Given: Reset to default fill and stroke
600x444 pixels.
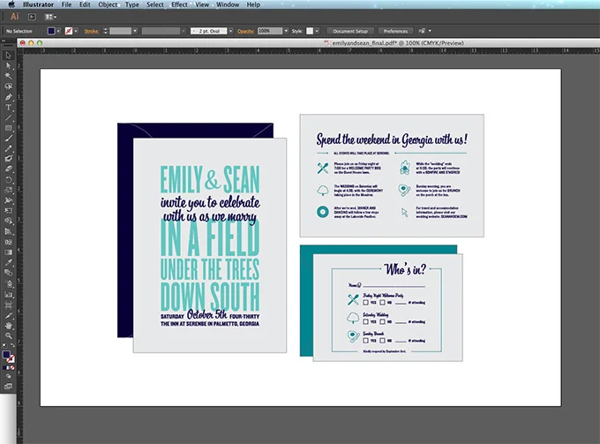Looking at the screenshot, I should click(x=4, y=346).
